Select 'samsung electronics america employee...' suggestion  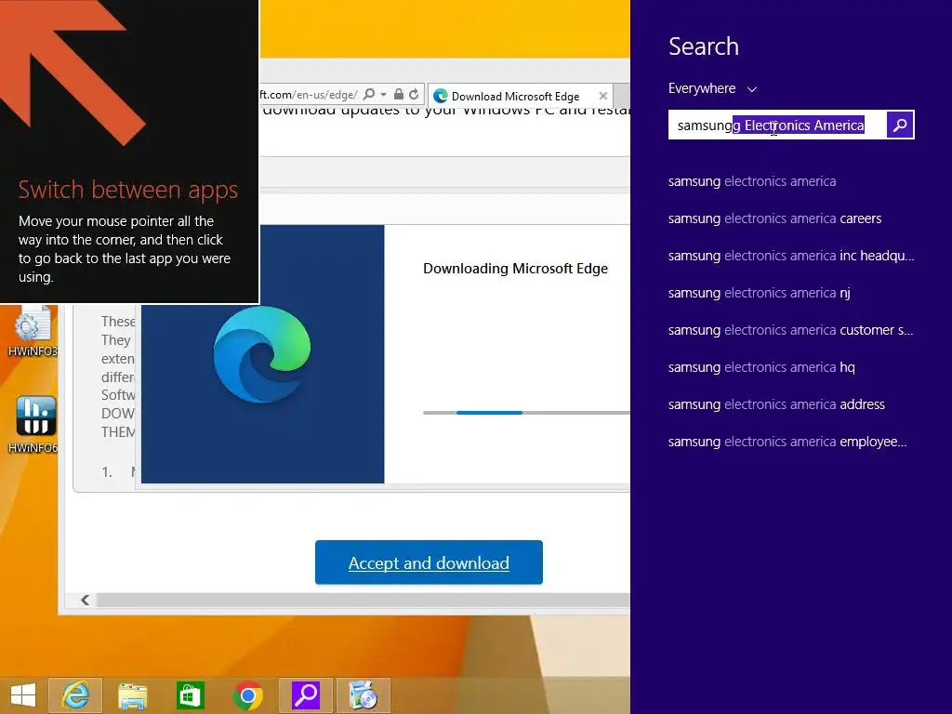point(787,442)
